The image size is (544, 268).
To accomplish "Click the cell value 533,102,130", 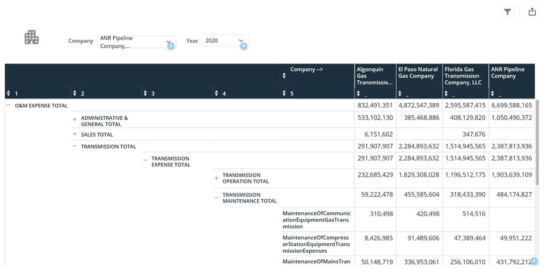I will [x=376, y=117].
